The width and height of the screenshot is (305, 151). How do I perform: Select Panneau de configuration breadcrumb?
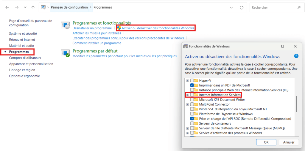tap(69, 7)
